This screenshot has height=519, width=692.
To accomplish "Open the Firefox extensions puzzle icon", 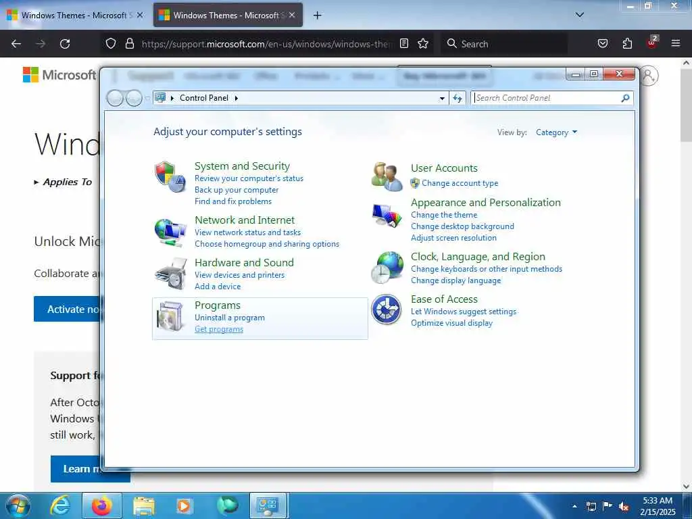I will coord(627,44).
